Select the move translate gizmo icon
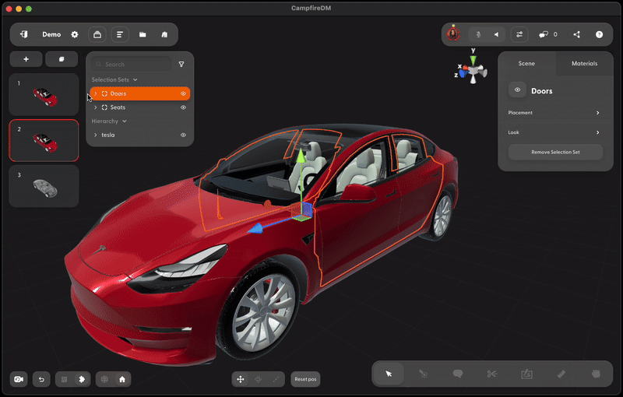 pyautogui.click(x=241, y=379)
